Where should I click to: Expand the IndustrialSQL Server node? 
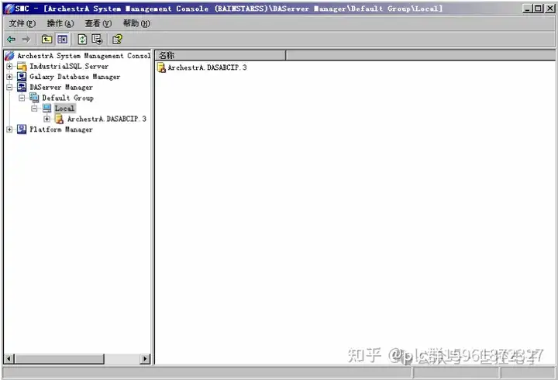9,66
